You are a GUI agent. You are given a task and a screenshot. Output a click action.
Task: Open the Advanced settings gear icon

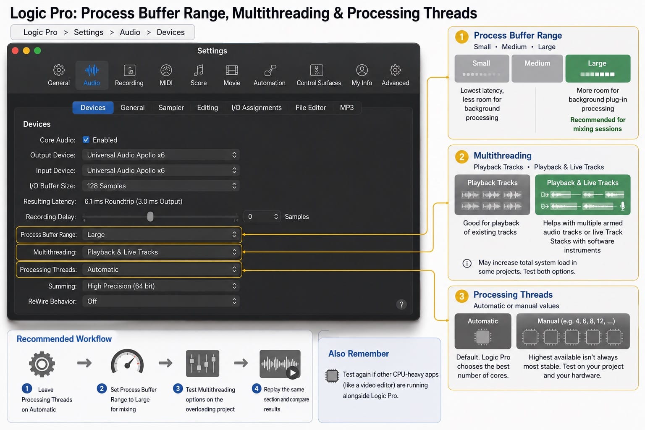tap(395, 70)
